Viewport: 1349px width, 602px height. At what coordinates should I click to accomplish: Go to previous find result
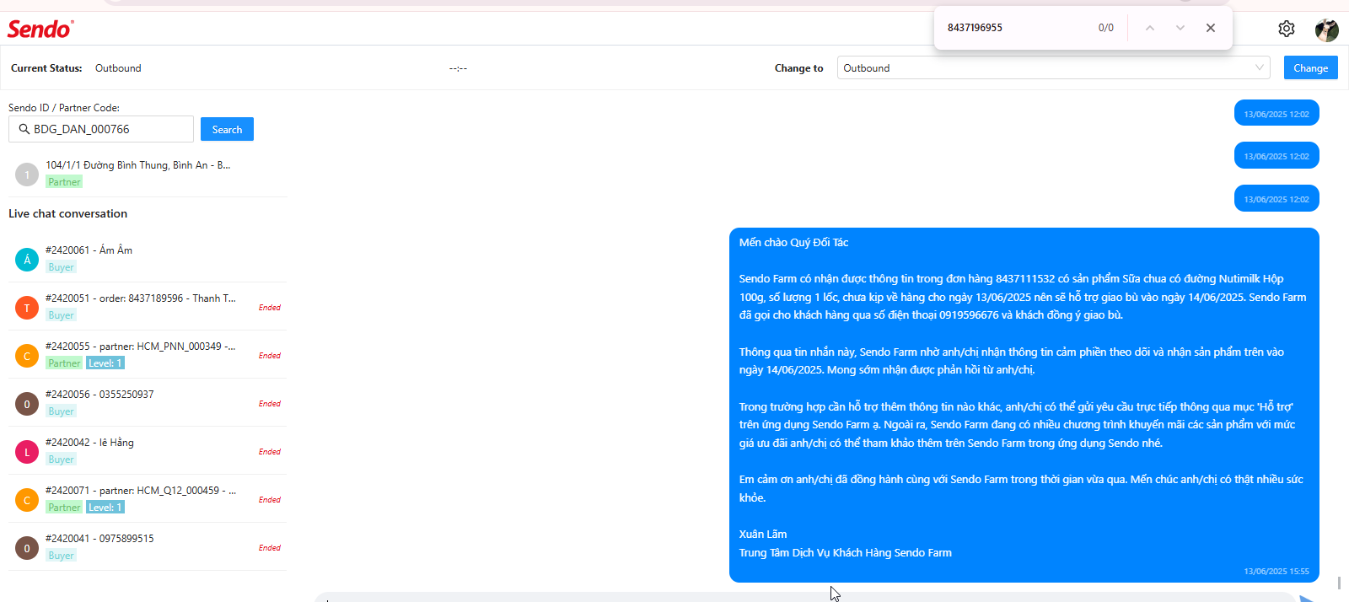[x=1150, y=28]
